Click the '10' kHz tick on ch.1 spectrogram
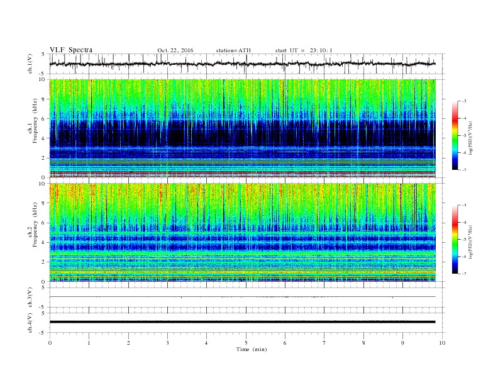This screenshot has height=385, width=498. pos(42,79)
